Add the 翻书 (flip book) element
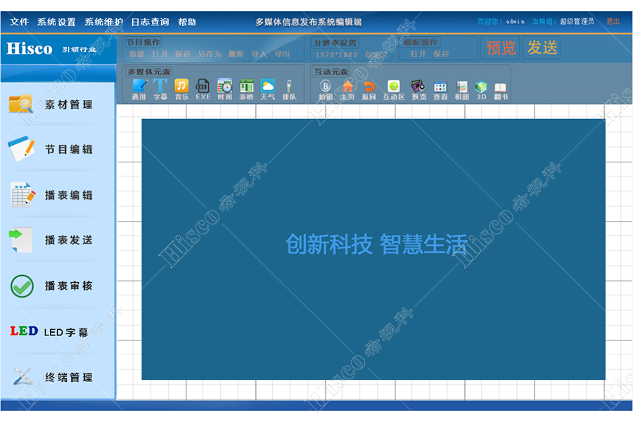Image resolution: width=633 pixels, height=422 pixels. coord(501,88)
